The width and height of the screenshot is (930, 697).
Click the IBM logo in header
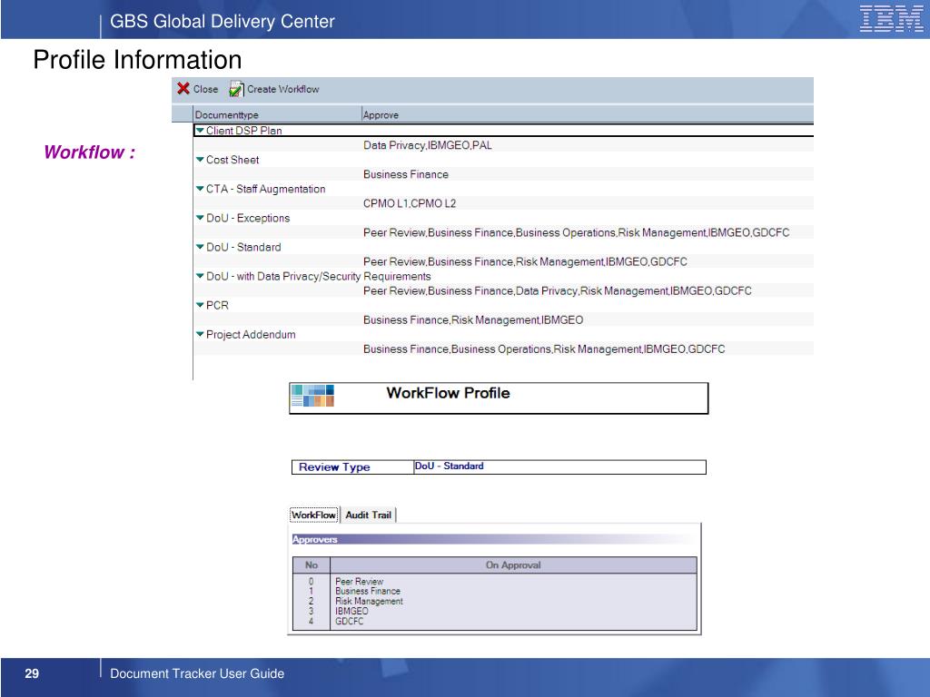(891, 19)
